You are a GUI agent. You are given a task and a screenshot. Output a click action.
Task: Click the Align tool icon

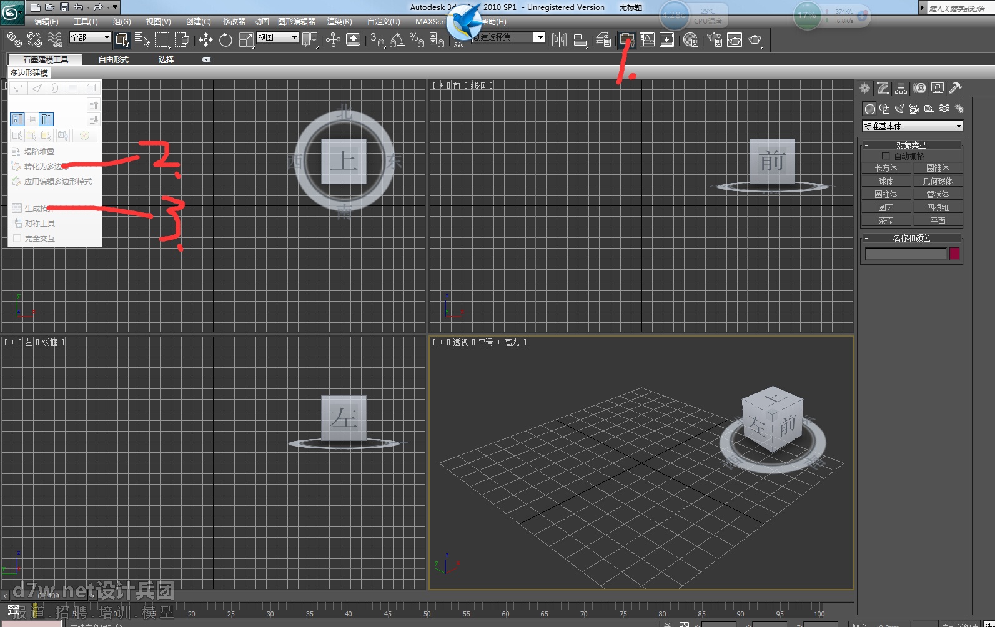point(580,40)
